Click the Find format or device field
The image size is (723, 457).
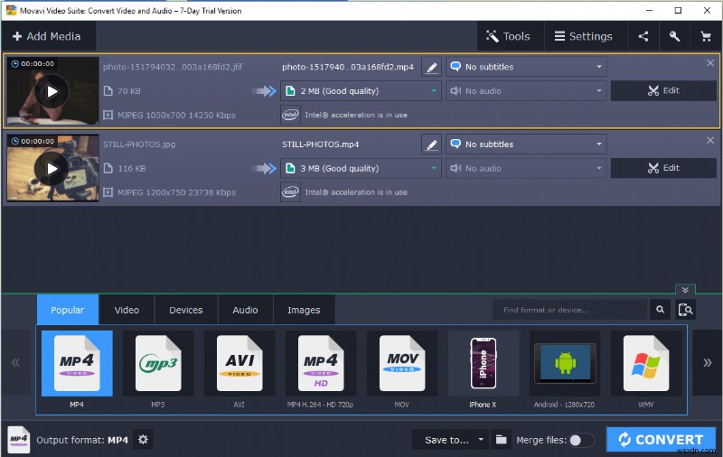pyautogui.click(x=571, y=310)
